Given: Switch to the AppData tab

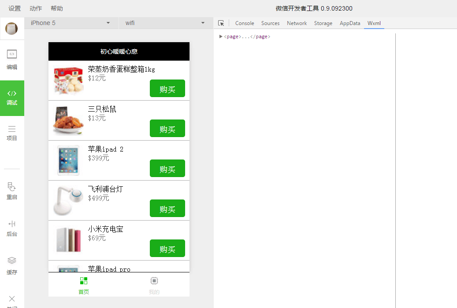Looking at the screenshot, I should click(x=350, y=23).
